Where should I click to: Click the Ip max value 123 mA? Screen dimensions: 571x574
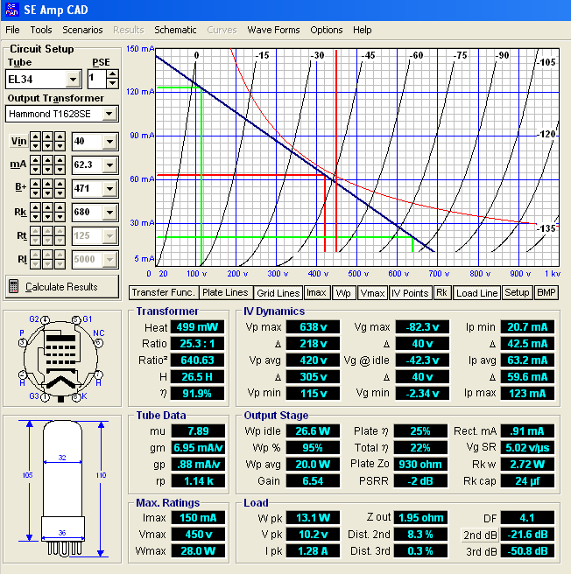click(x=527, y=394)
